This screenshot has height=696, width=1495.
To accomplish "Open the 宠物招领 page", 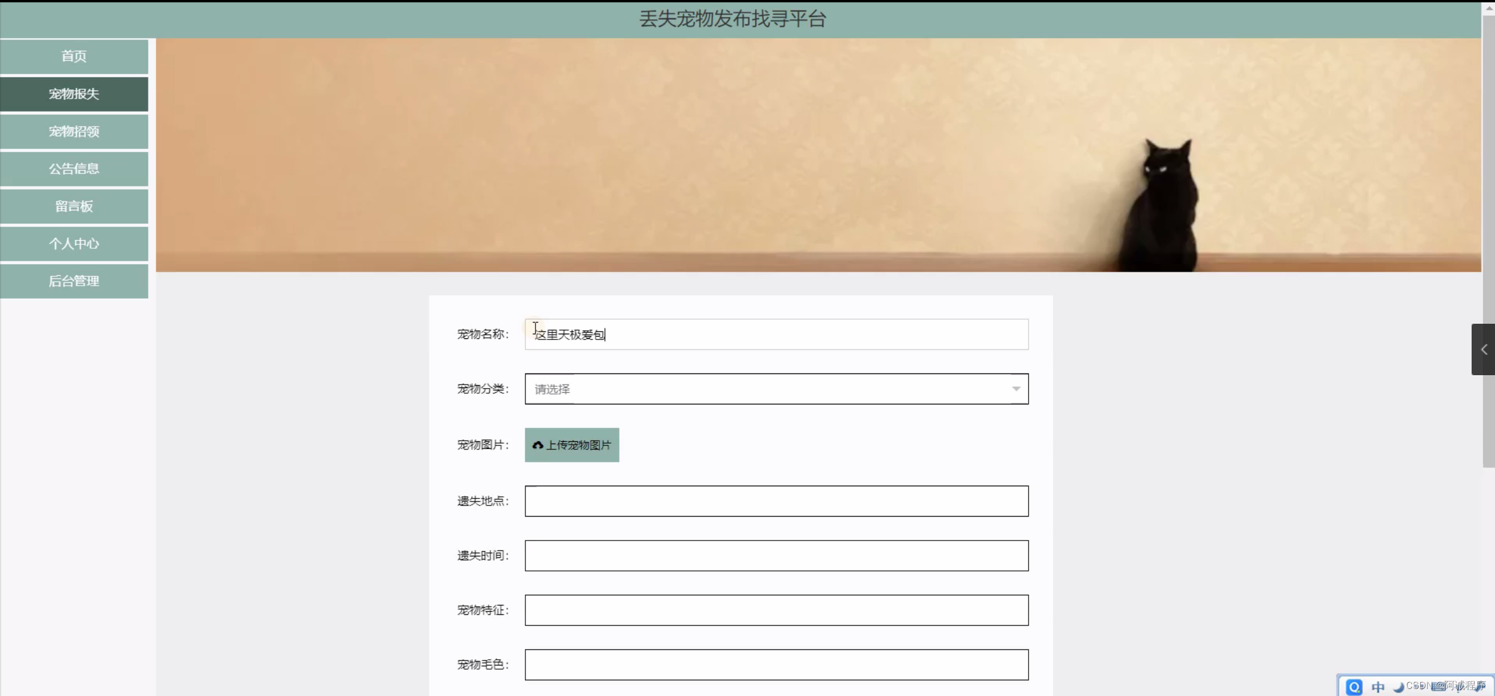I will tap(74, 131).
